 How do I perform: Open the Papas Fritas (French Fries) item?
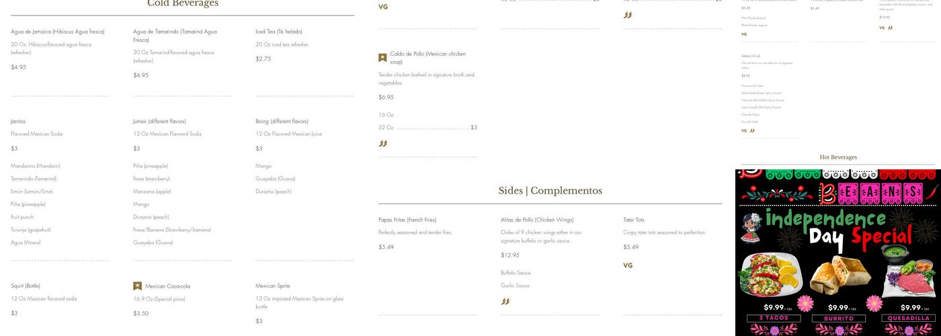click(407, 220)
